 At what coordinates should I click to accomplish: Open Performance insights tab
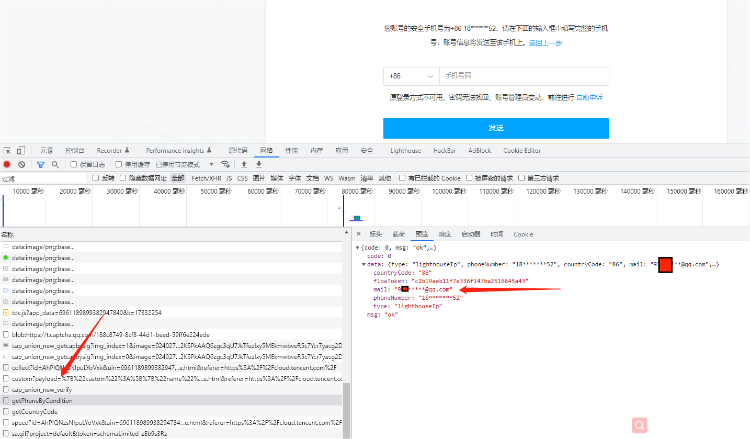[x=179, y=151]
